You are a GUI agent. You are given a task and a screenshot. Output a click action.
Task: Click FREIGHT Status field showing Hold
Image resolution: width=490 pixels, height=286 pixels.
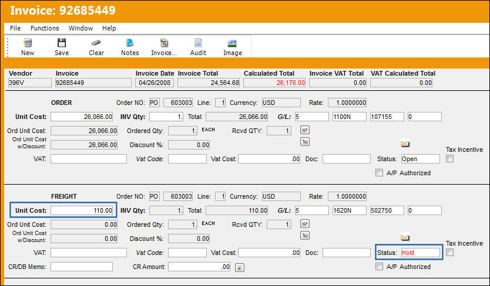click(421, 253)
